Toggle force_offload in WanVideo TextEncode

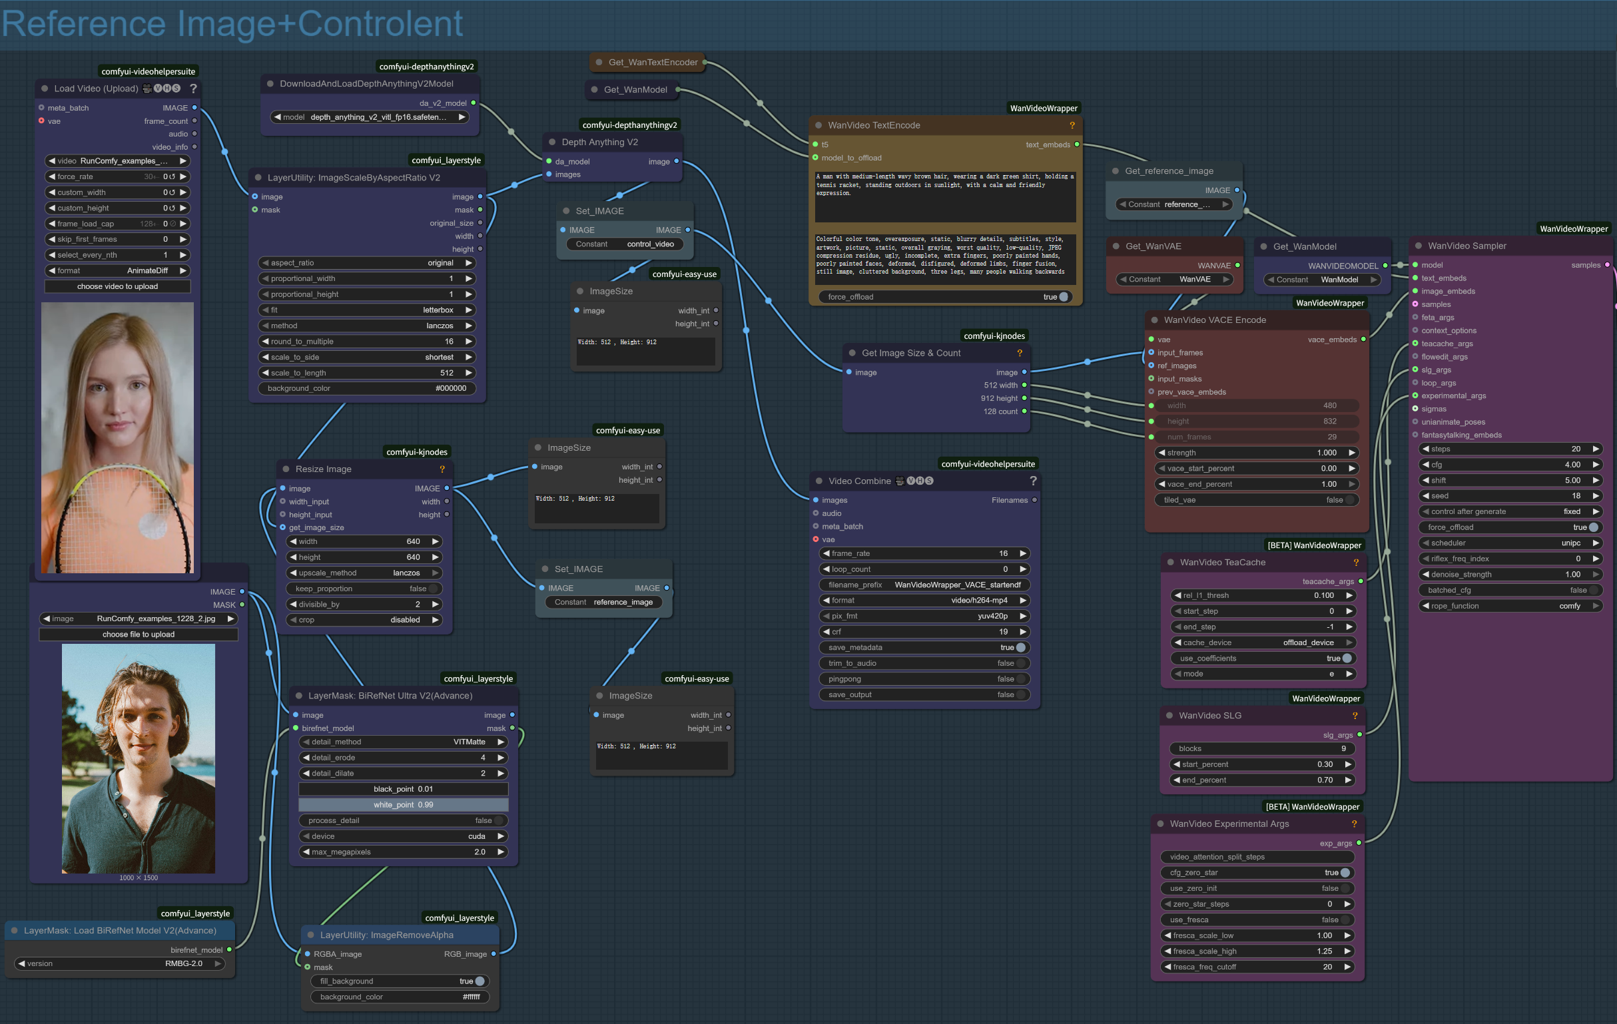946,297
